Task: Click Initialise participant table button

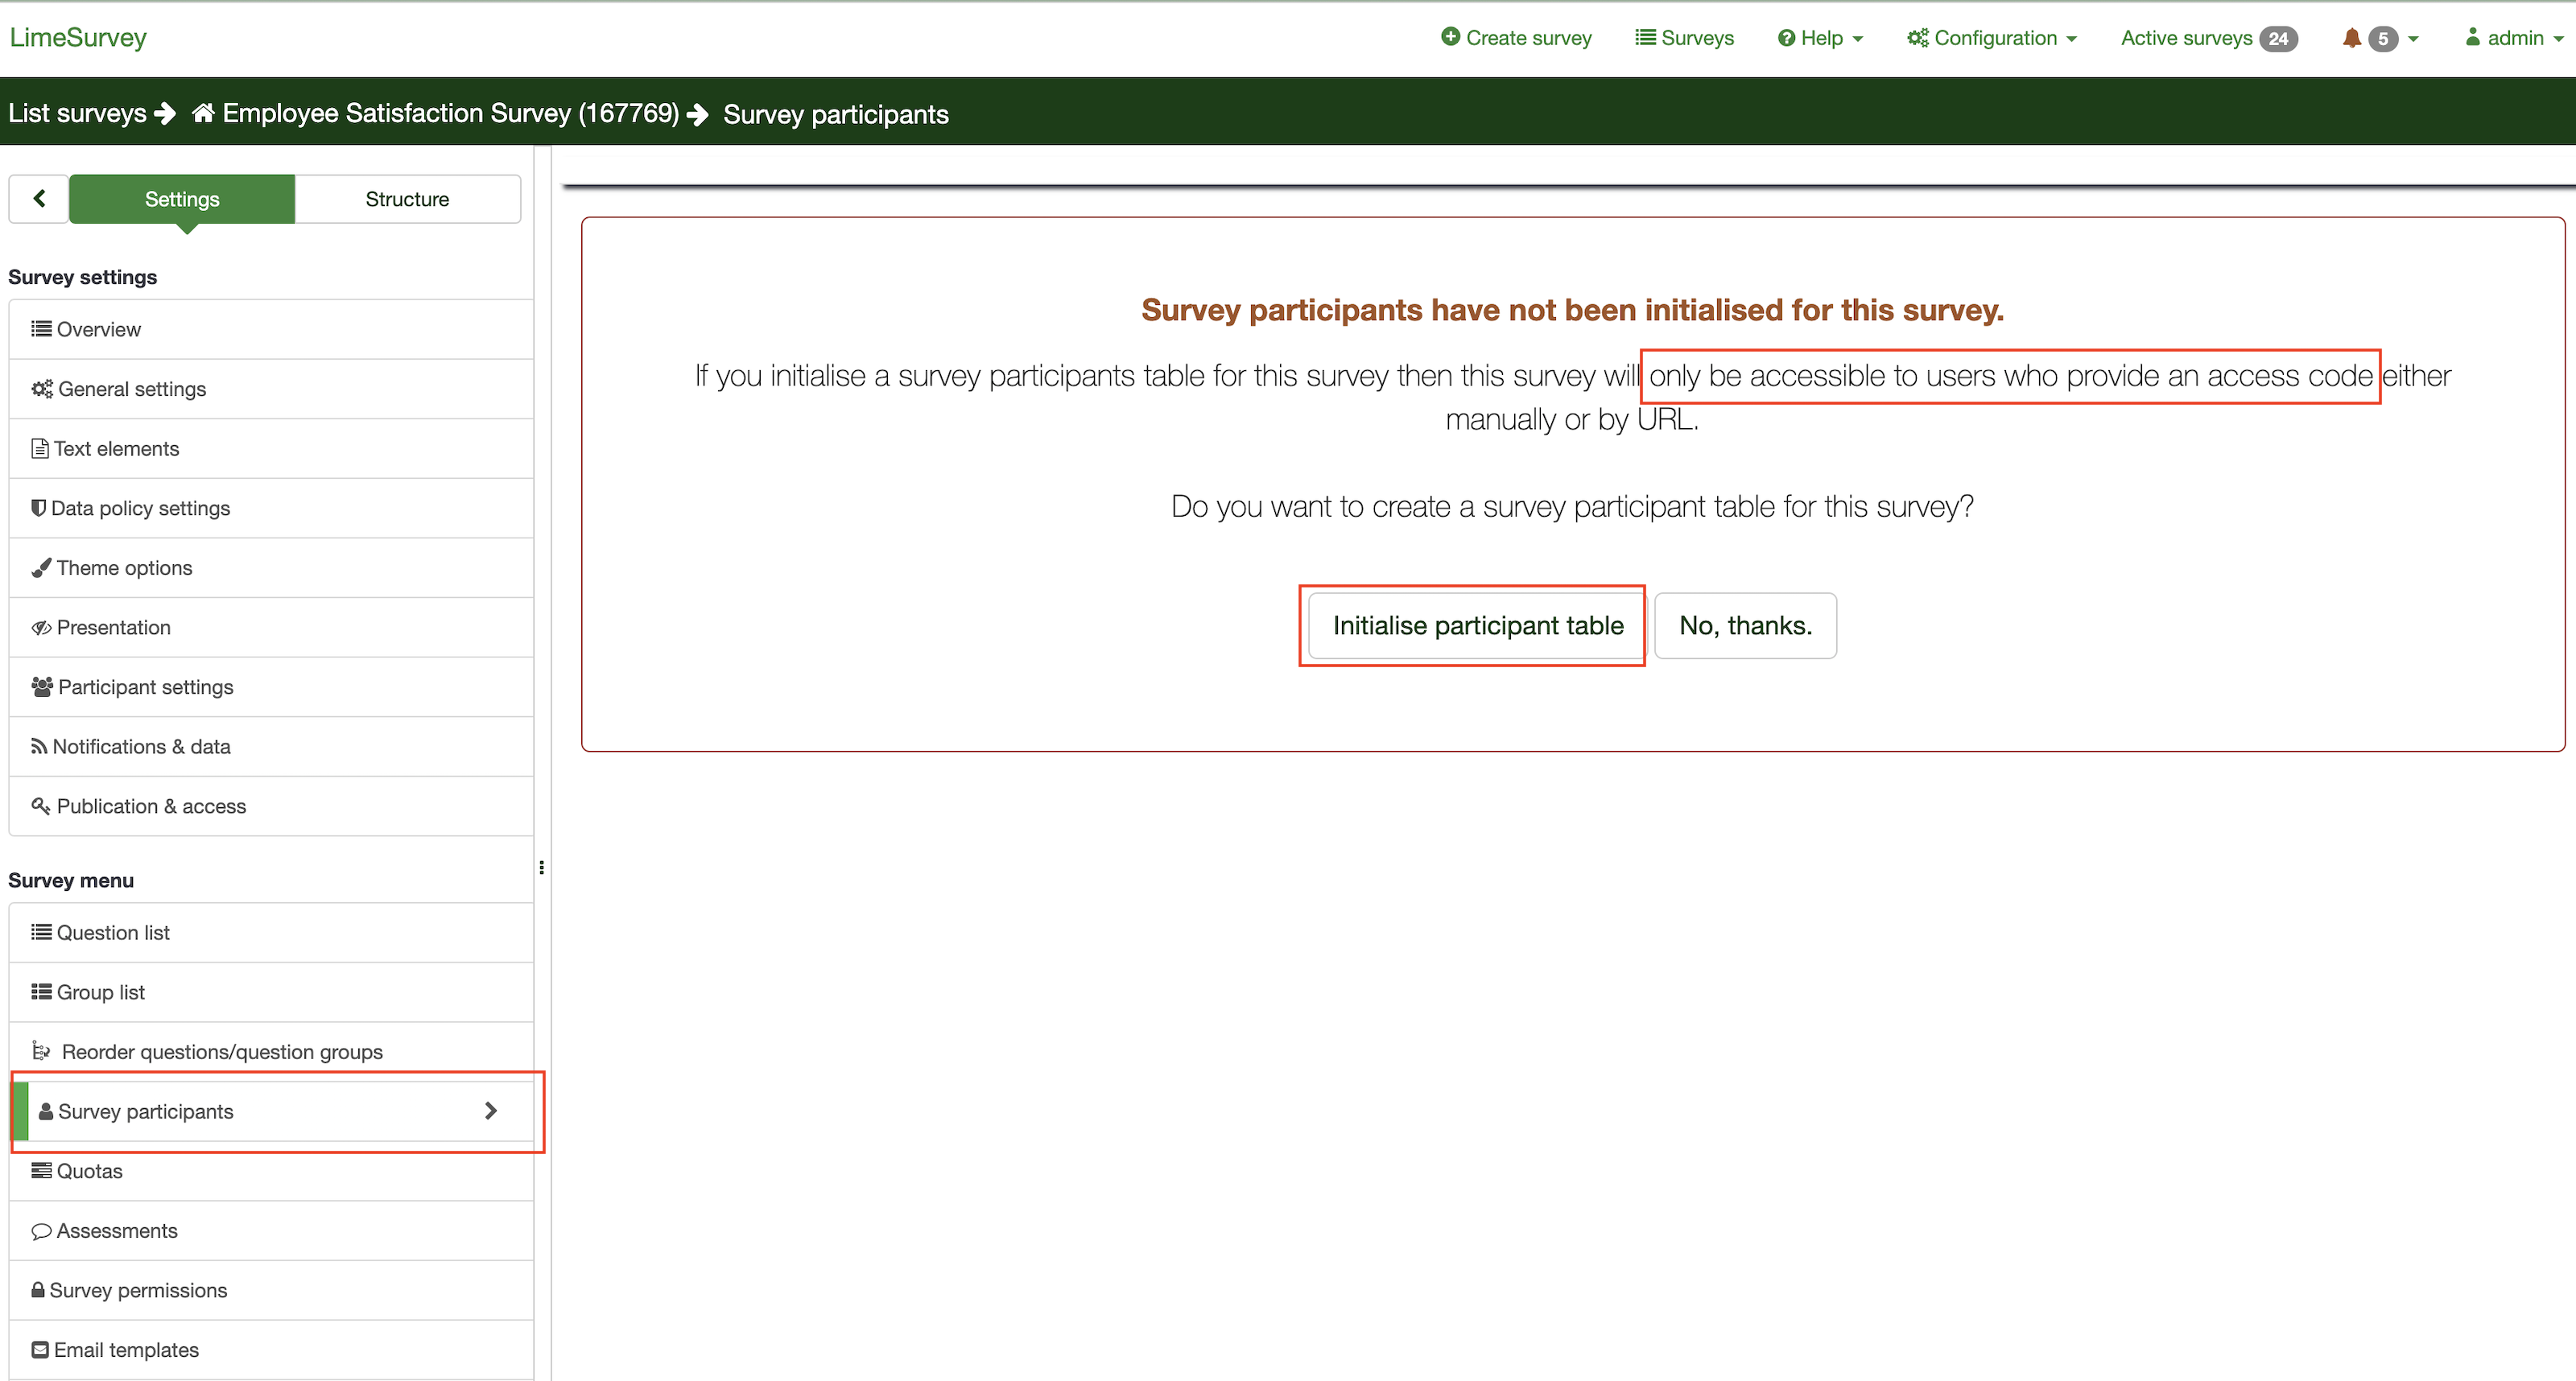Action: 1477,625
